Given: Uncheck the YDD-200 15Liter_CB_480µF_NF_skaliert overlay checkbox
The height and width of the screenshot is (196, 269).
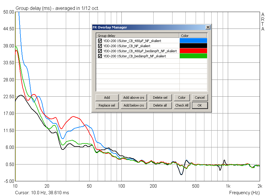Looking at the screenshot, I should [x=100, y=41].
